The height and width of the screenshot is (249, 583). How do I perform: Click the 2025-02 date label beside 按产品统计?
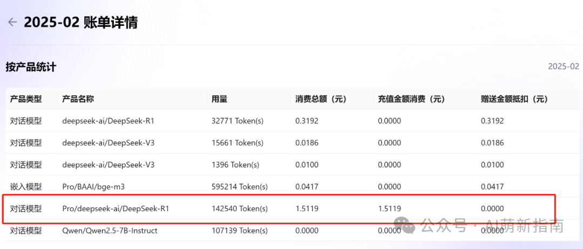[x=563, y=67]
